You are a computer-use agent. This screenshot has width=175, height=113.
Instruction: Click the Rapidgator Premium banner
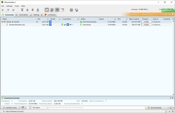pos(148,14)
